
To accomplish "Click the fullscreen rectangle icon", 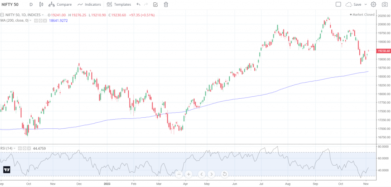I will [338, 4].
